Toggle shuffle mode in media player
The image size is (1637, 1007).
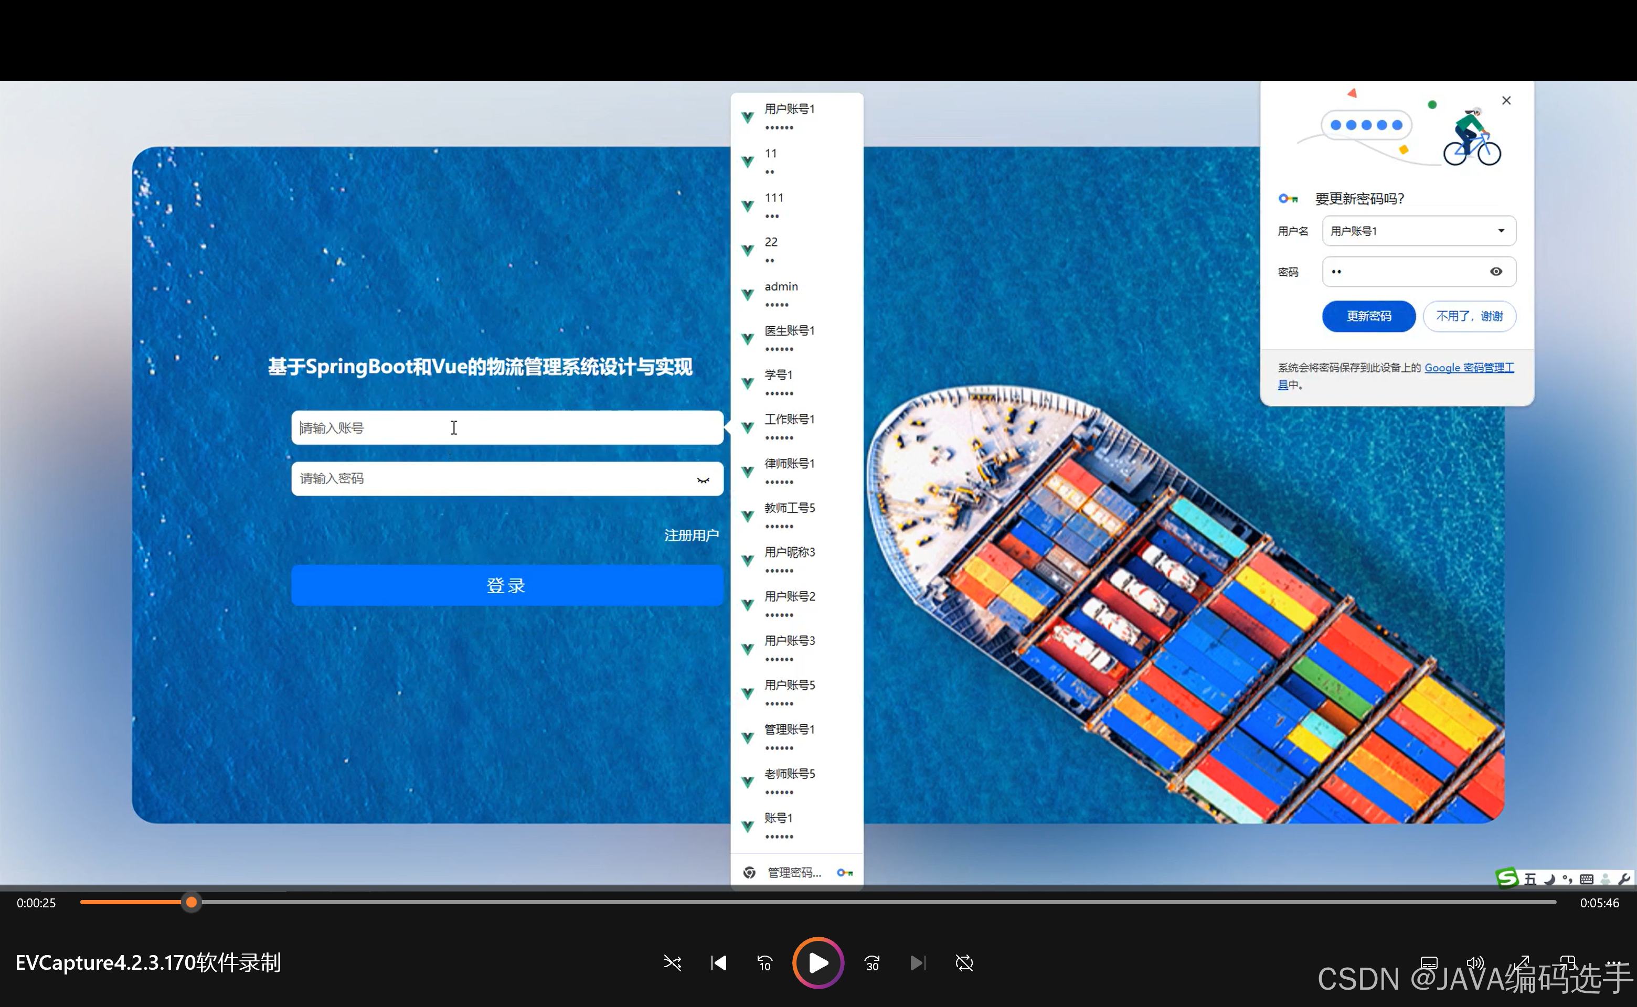click(x=672, y=963)
